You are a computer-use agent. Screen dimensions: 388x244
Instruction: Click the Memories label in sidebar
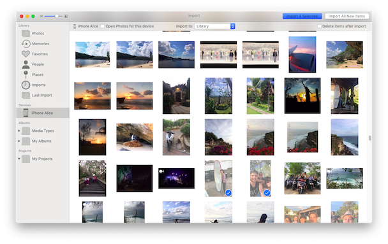(41, 44)
